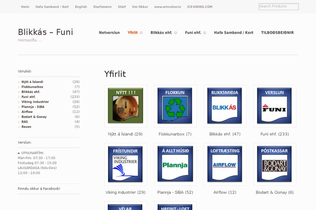Click the Bodart & Gonay (6) caption
316x210 pixels.
(274, 192)
